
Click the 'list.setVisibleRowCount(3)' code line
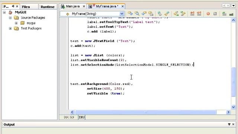(x=98, y=60)
